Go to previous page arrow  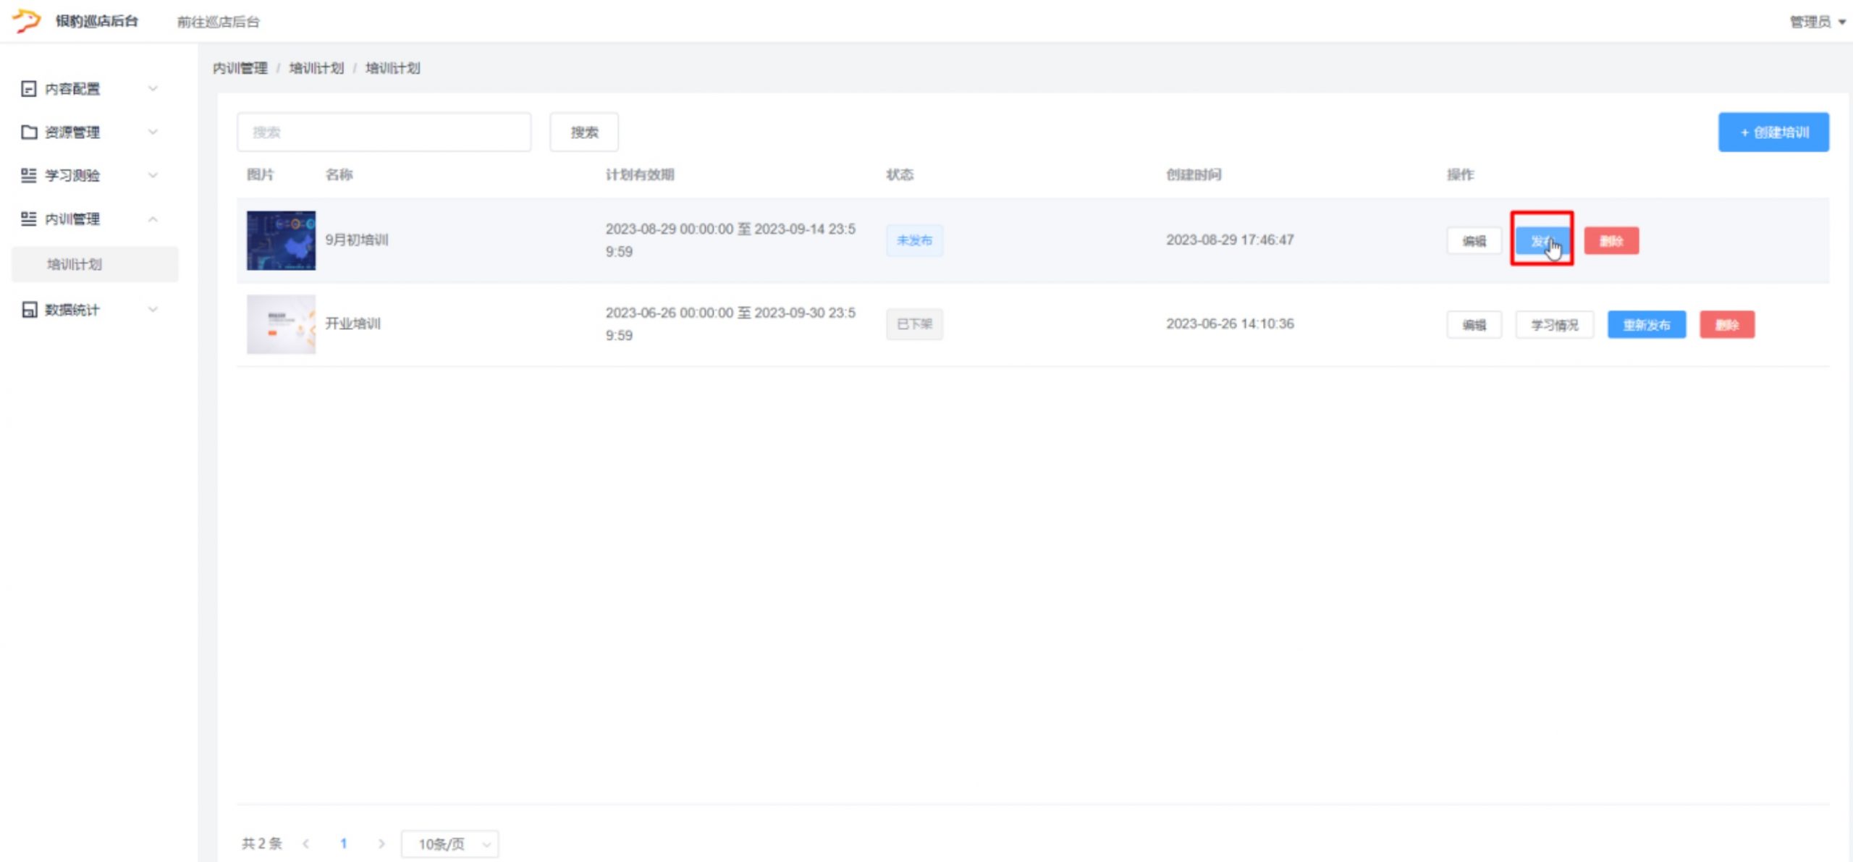pos(306,844)
